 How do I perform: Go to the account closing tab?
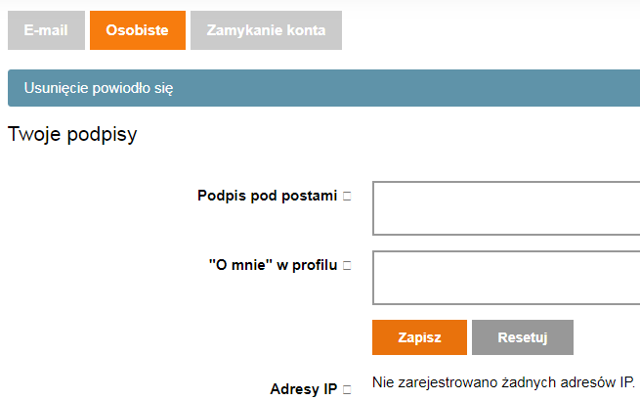(x=267, y=30)
